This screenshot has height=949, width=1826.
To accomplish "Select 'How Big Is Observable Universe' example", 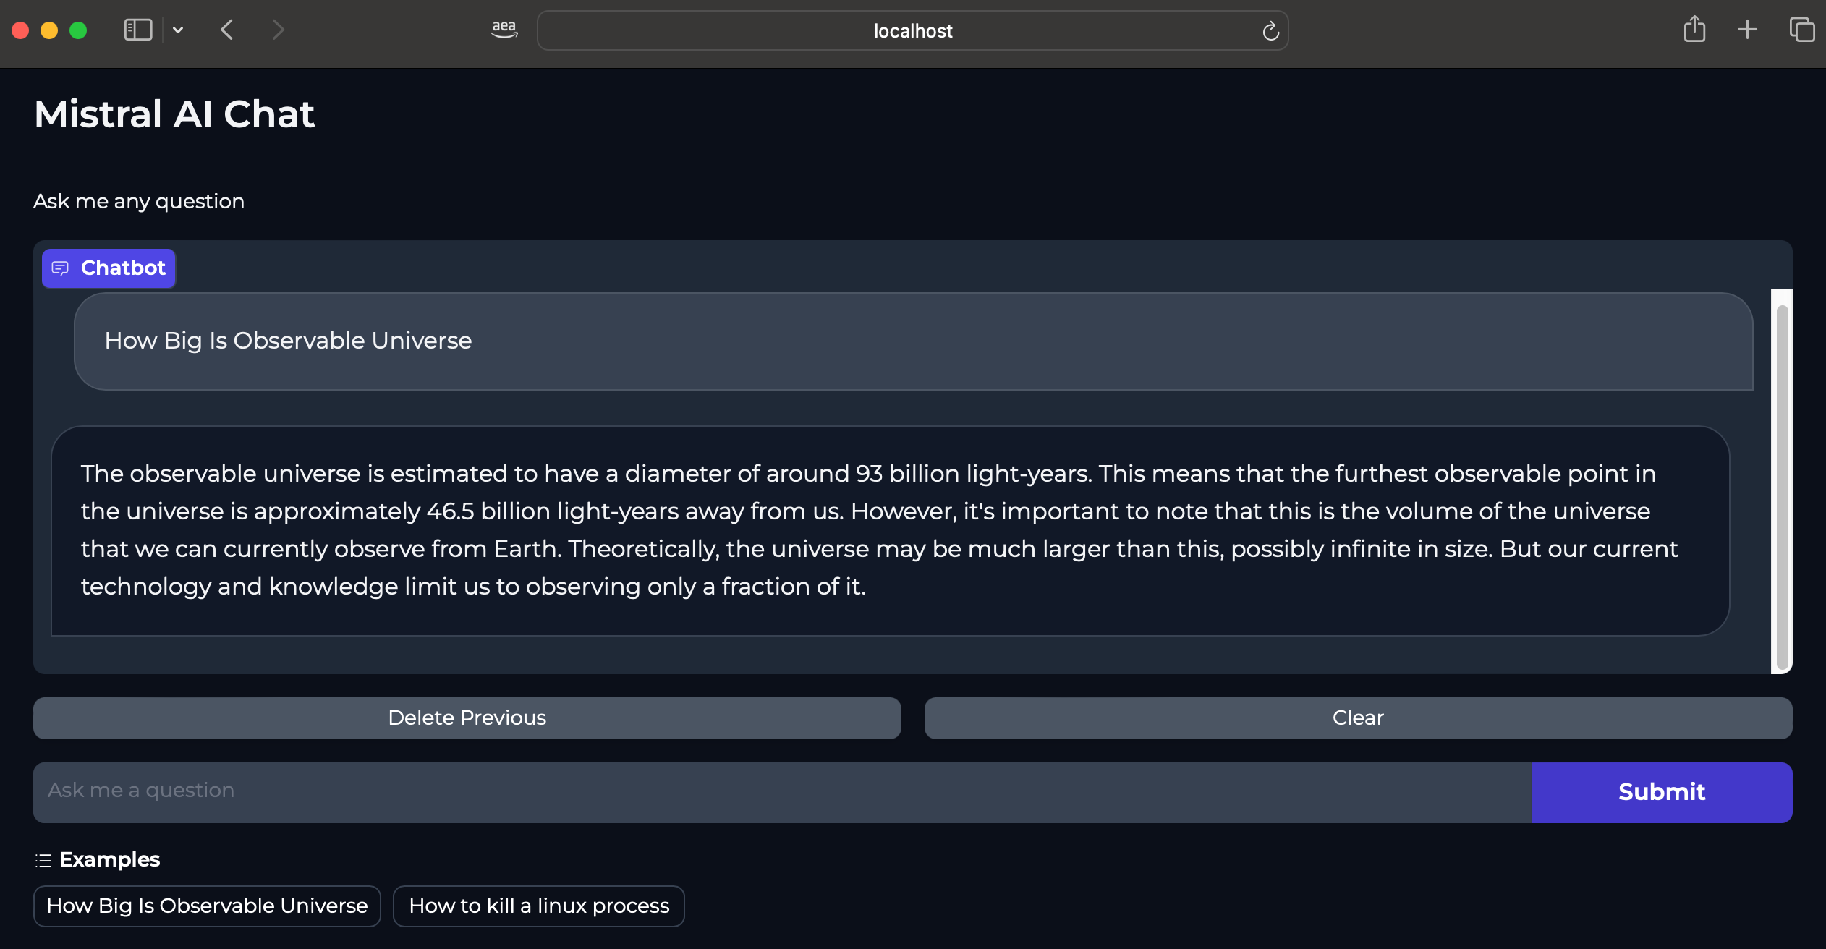I will (207, 906).
